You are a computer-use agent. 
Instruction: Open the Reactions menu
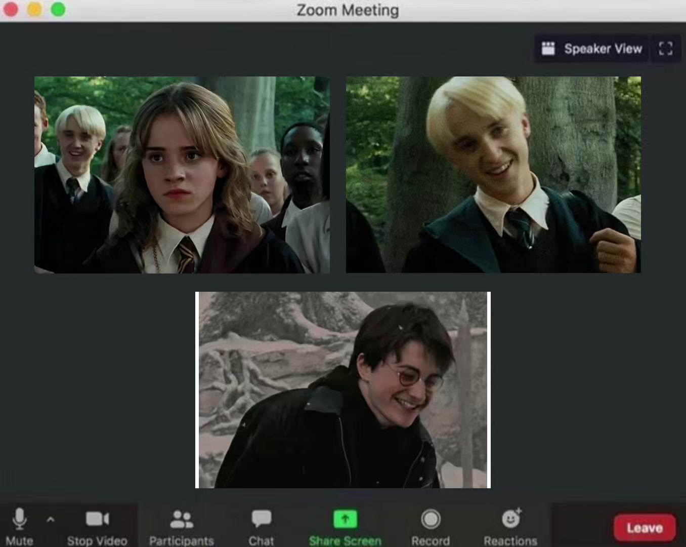[x=510, y=527]
